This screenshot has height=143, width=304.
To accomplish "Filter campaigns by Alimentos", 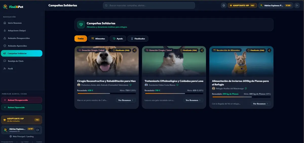I will (98, 39).
